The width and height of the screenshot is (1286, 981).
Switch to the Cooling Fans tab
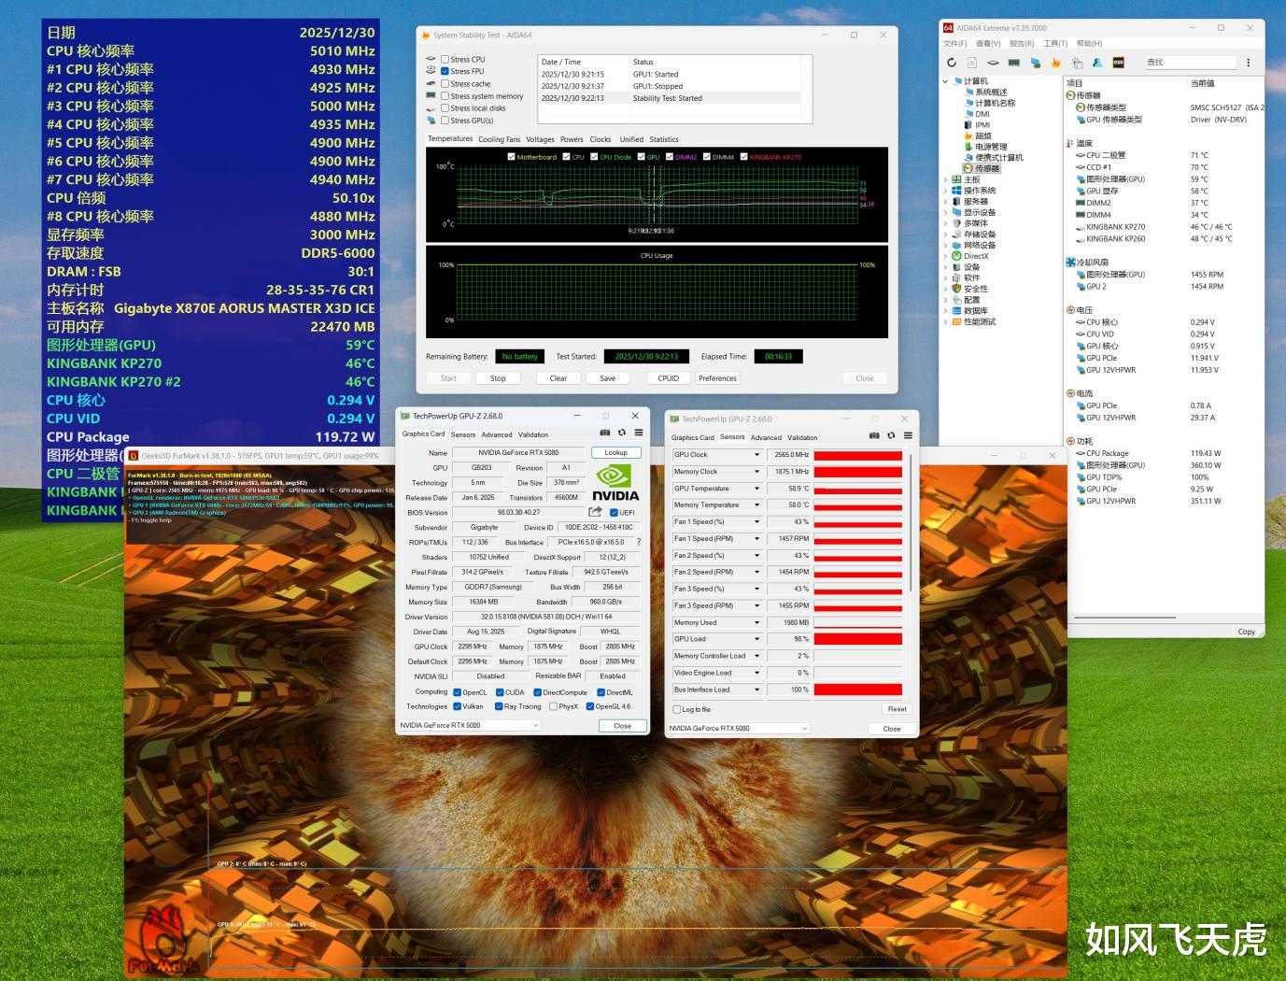pyautogui.click(x=499, y=139)
